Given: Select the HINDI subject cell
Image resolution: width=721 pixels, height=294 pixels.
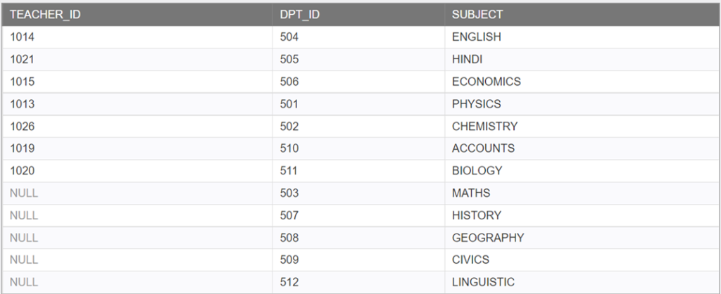Looking at the screenshot, I should pyautogui.click(x=582, y=59).
